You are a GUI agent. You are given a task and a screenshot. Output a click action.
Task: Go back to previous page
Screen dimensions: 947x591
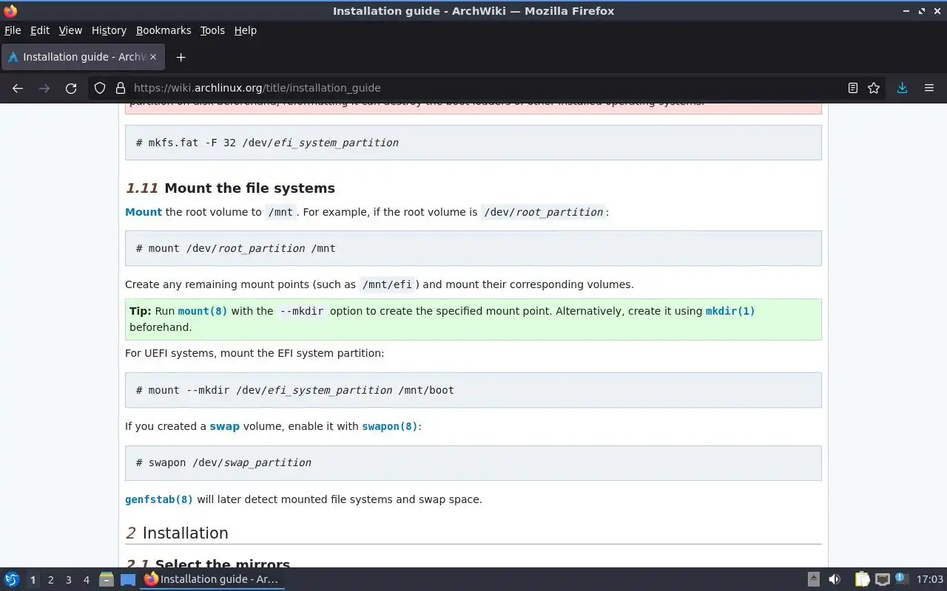click(18, 88)
